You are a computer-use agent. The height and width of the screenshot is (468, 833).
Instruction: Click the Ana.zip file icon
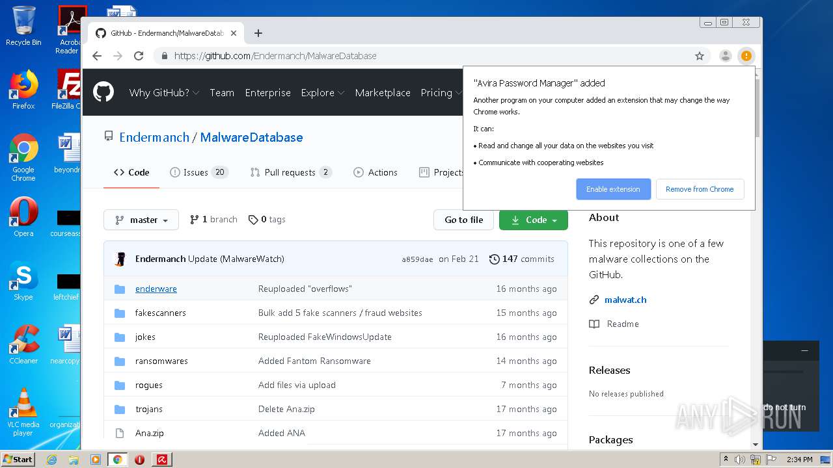[120, 433]
